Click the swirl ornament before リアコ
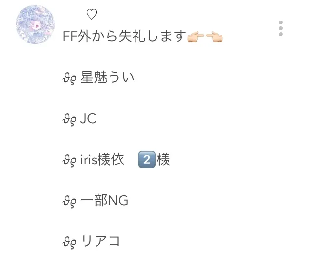The height and width of the screenshot is (255, 312). click(x=69, y=243)
